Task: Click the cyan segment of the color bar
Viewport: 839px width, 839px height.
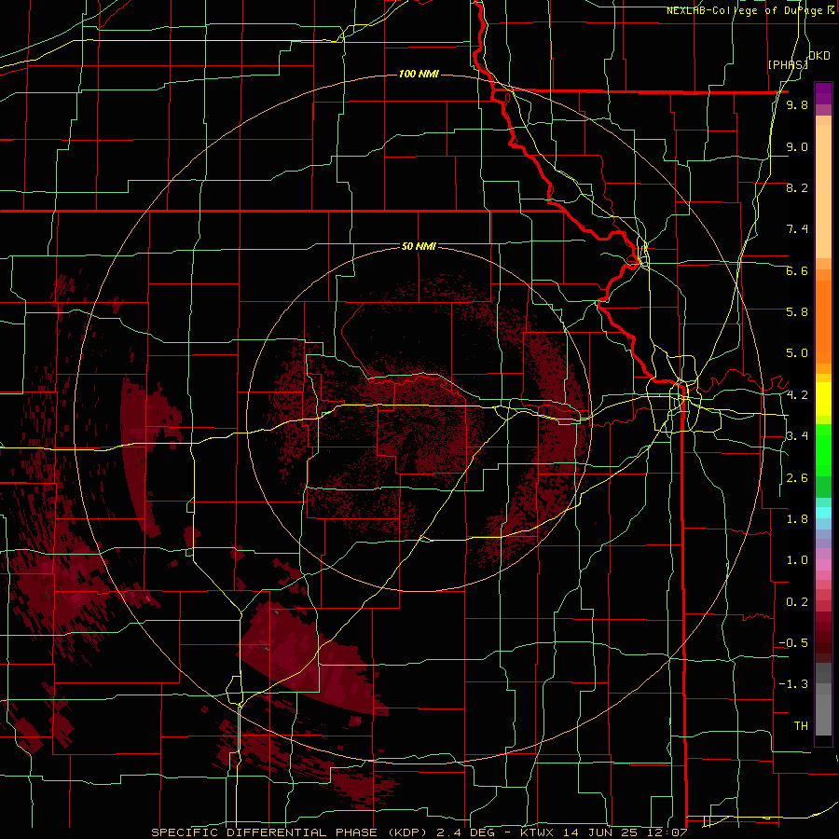Action: tap(823, 512)
